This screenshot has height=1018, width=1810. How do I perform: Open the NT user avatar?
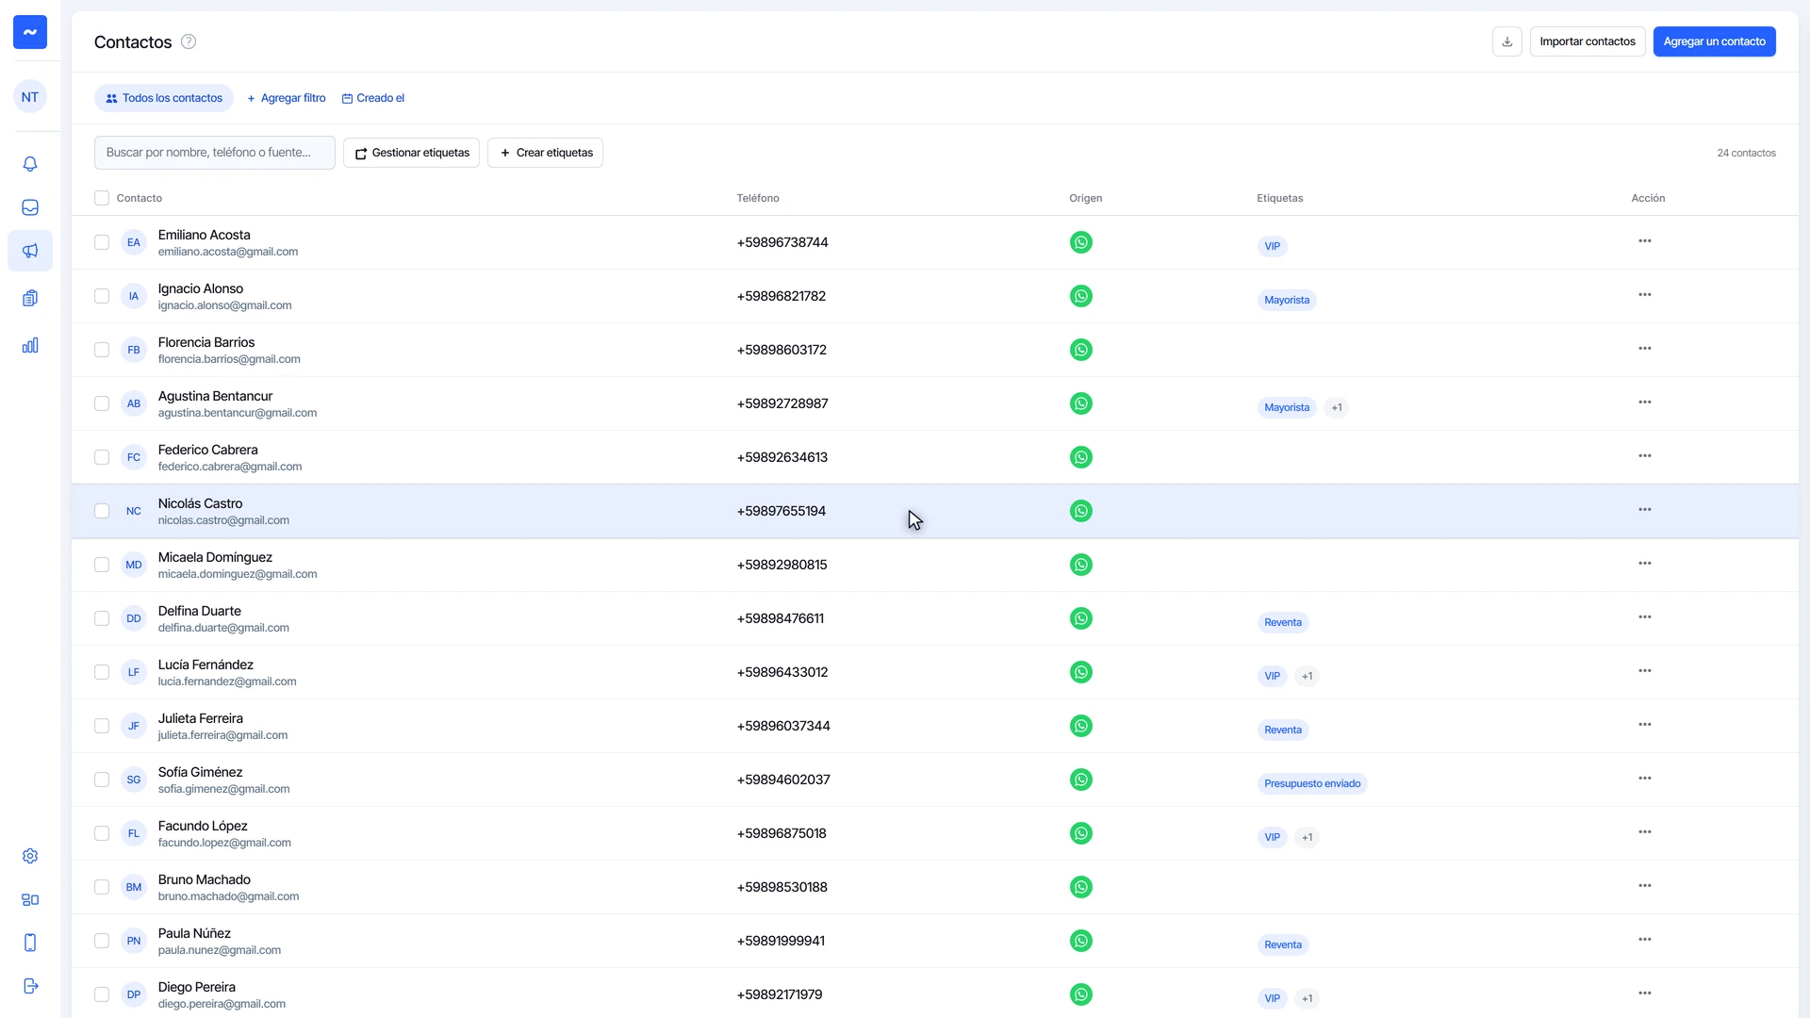coord(30,96)
